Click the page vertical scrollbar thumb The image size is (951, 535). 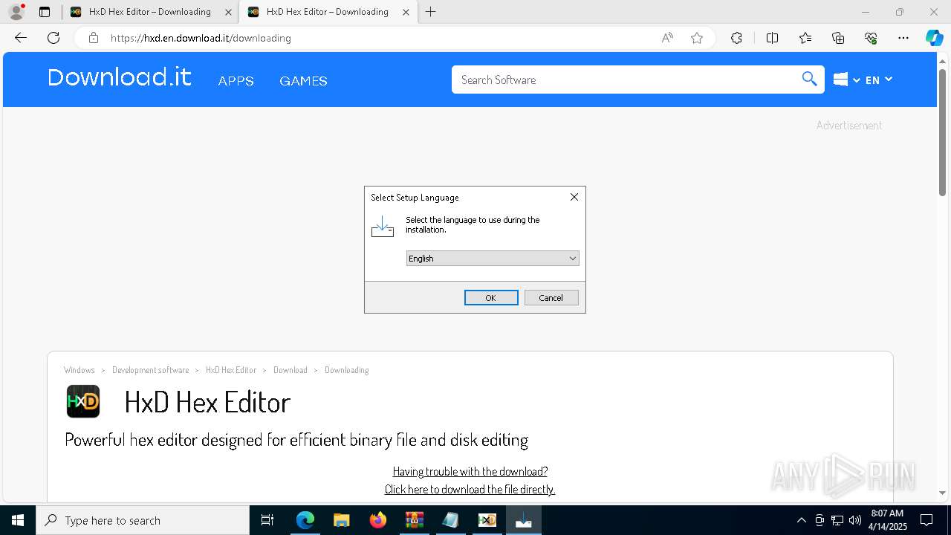click(942, 132)
